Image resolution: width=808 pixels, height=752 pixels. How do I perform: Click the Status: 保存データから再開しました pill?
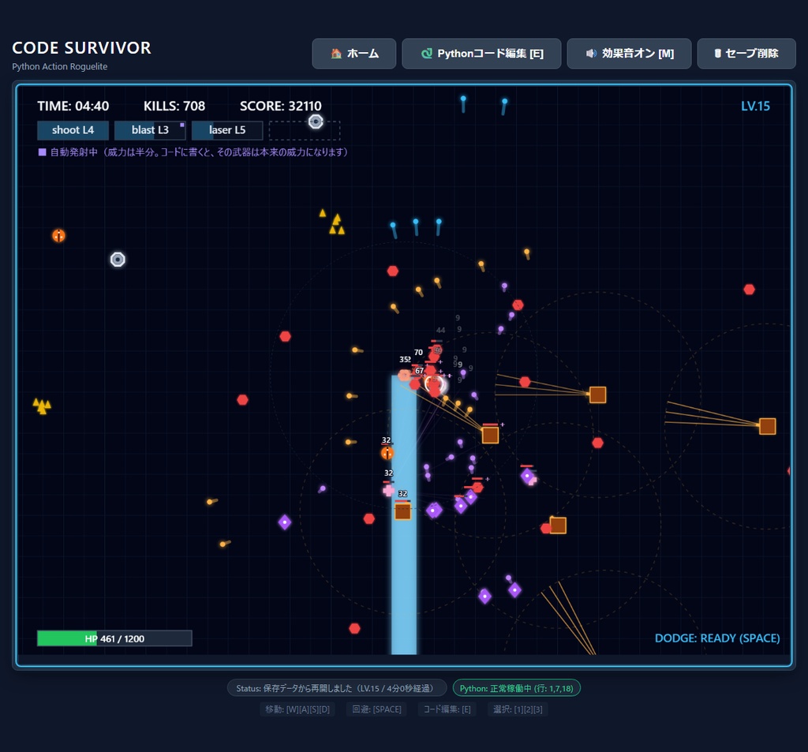[x=337, y=688]
